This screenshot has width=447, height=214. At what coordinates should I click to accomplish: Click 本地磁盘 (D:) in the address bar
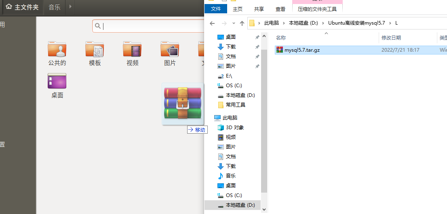[x=303, y=23]
